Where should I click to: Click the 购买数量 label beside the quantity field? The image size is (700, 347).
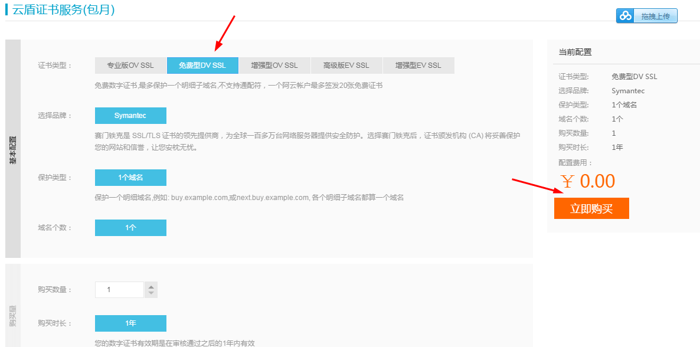point(54,290)
